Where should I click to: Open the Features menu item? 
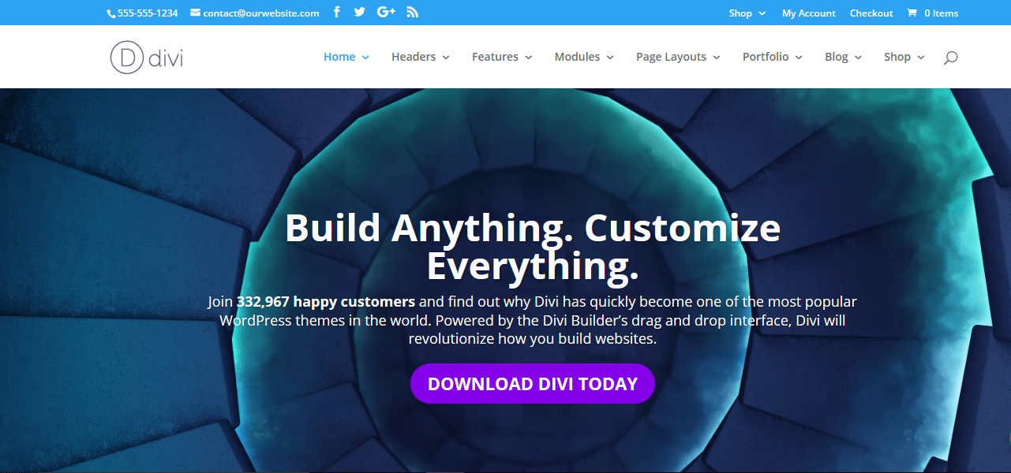pos(502,57)
